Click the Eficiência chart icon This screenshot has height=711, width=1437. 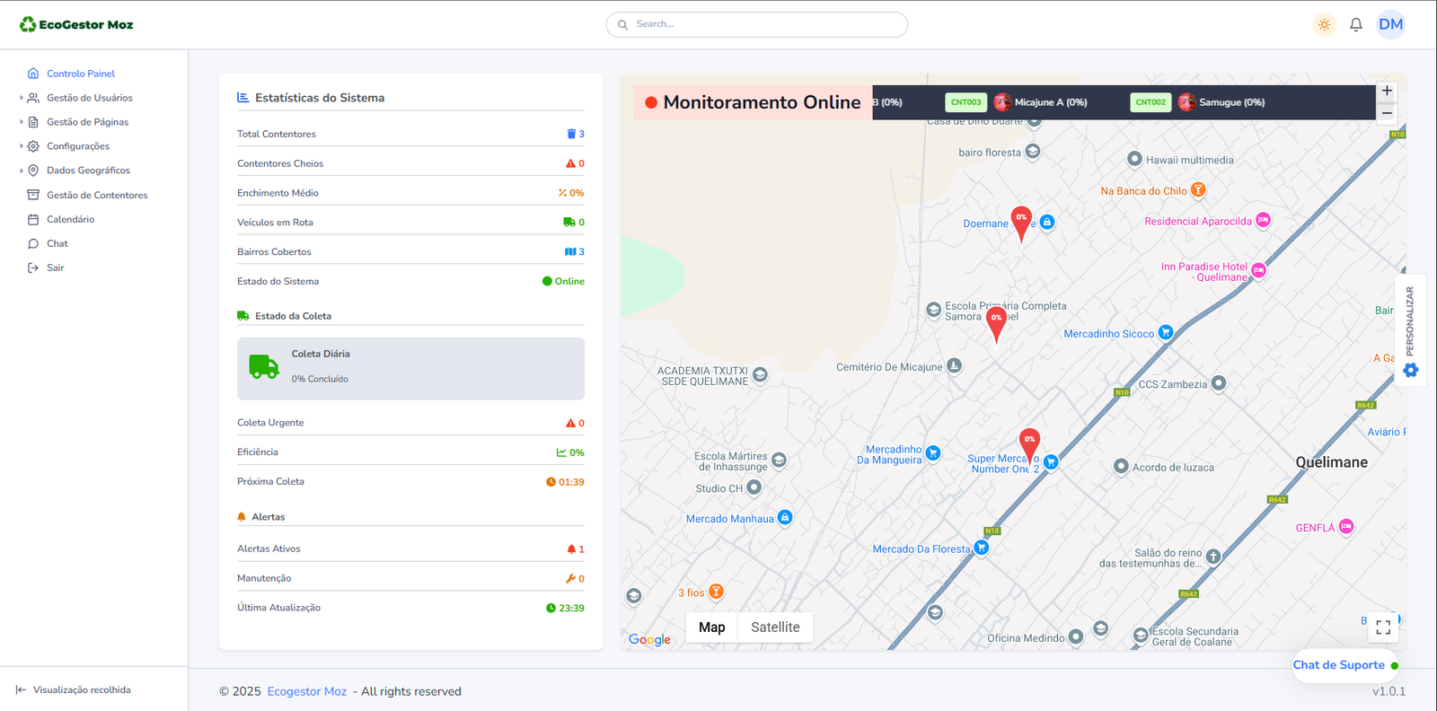click(561, 452)
